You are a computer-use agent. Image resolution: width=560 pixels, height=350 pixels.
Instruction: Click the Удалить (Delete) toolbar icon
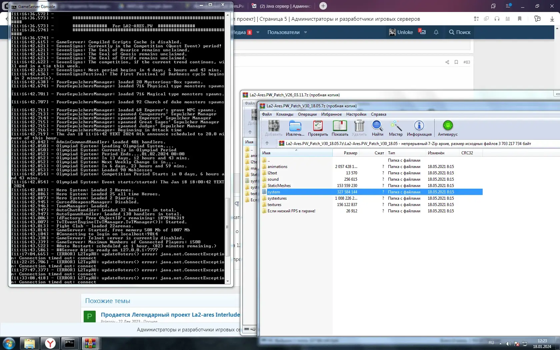click(359, 128)
